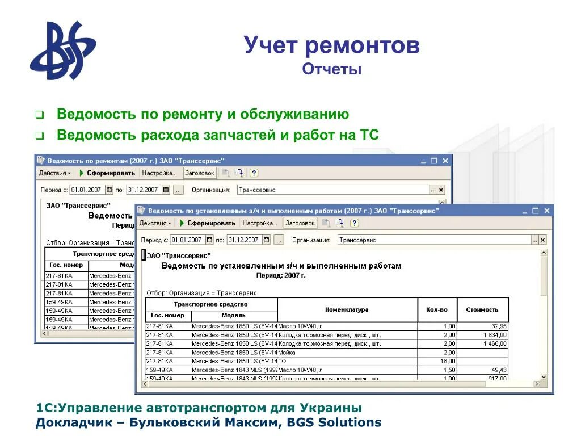Select the cost cell 1 834,00
This screenshot has width=581, height=436.
(x=482, y=335)
